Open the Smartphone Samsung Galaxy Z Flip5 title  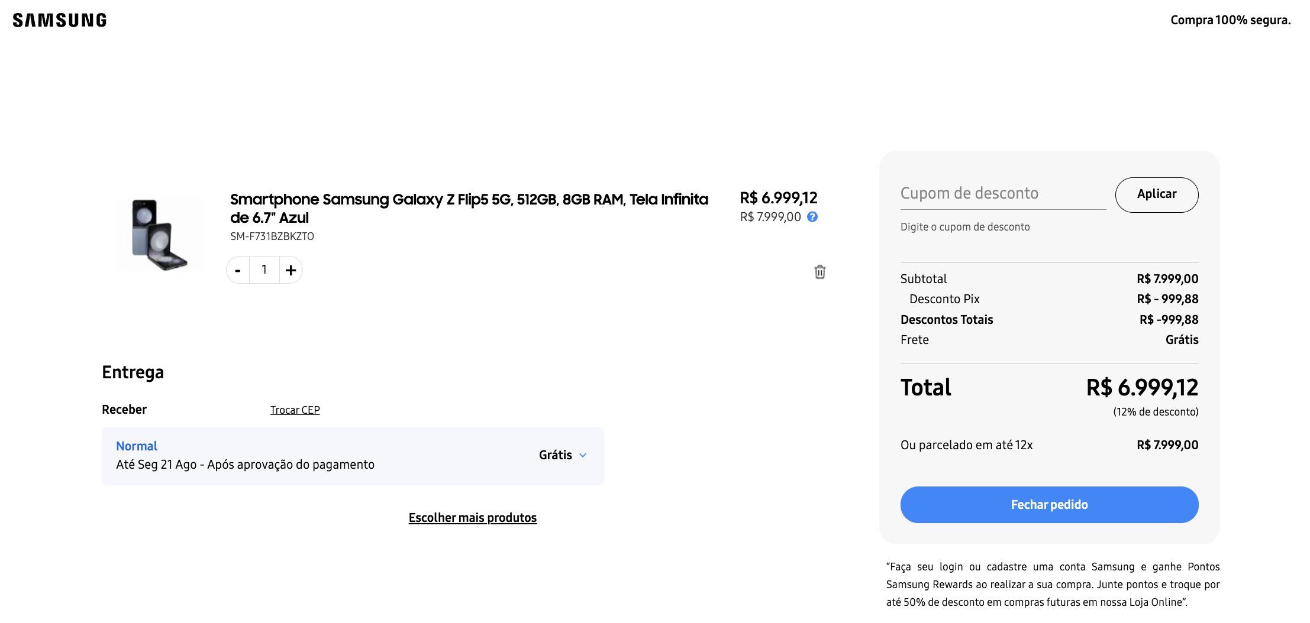tap(469, 208)
